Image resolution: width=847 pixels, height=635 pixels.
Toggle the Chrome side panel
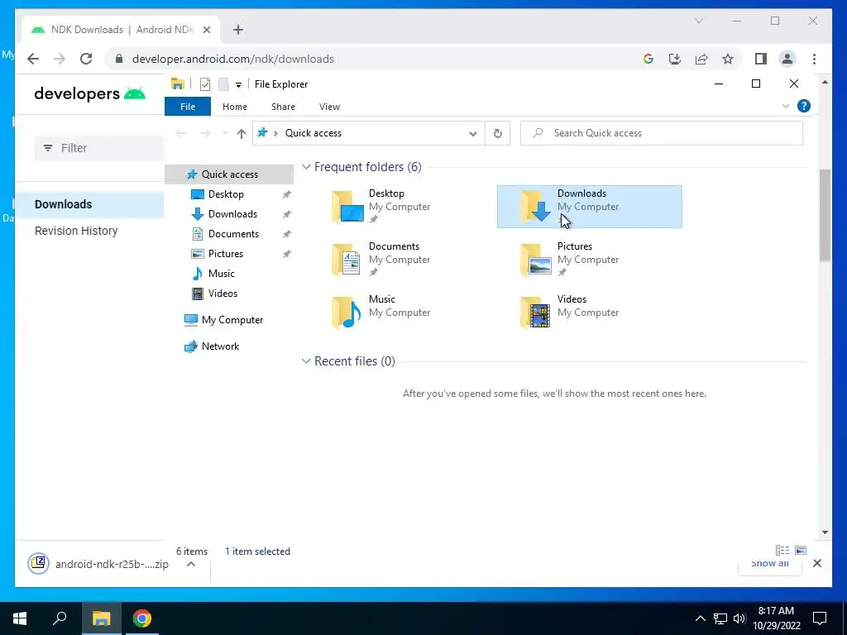(x=761, y=59)
